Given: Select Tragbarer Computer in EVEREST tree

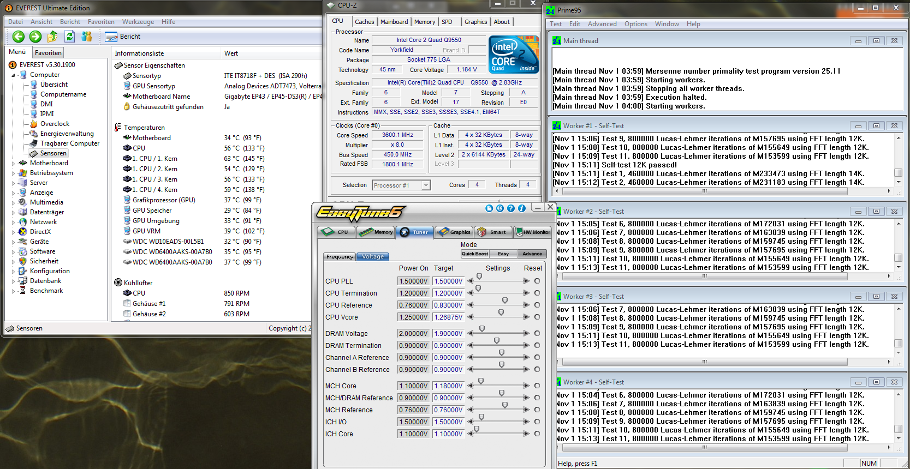Looking at the screenshot, I should pyautogui.click(x=70, y=143).
